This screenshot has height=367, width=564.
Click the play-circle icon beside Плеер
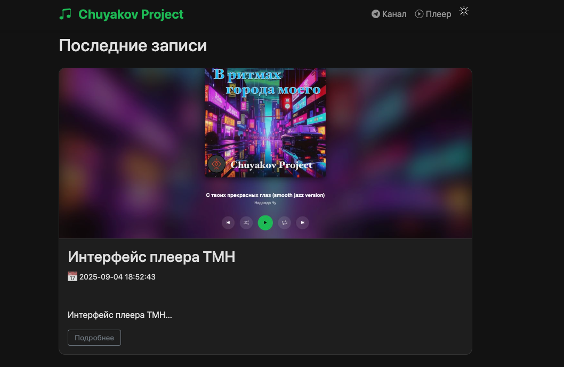coord(419,14)
